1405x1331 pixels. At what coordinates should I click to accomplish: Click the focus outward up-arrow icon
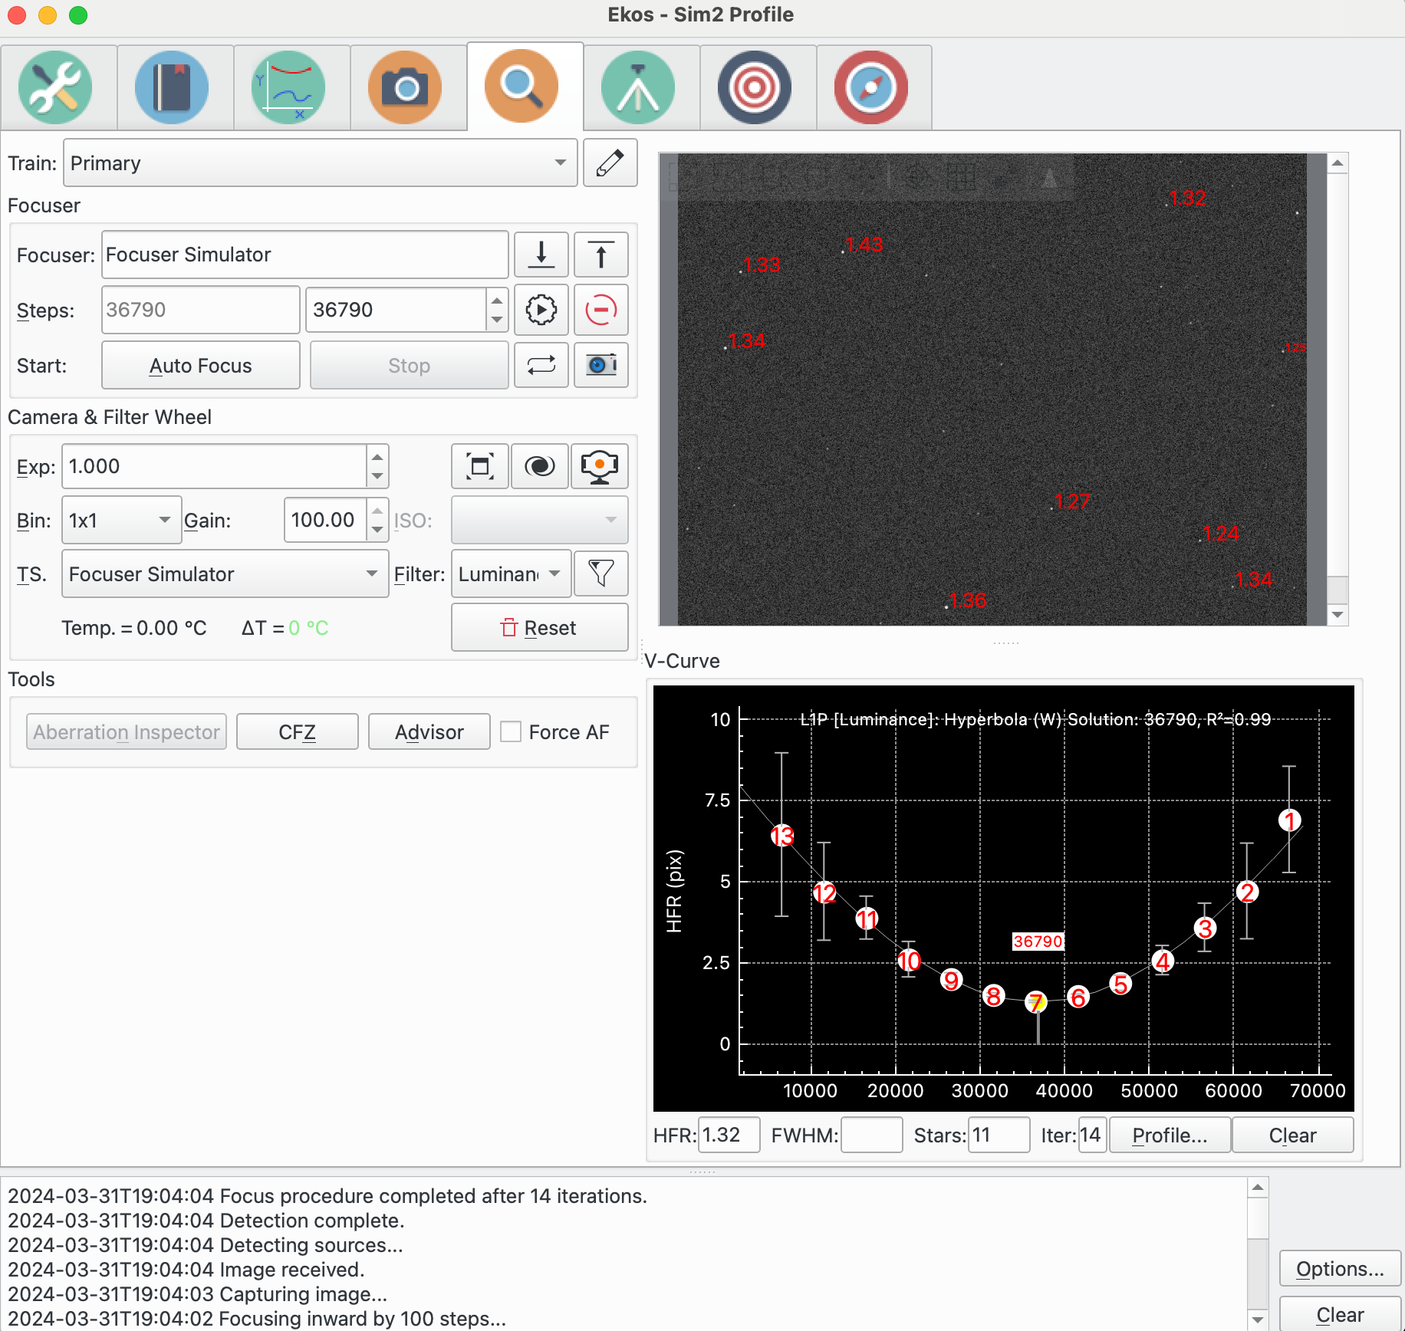(x=600, y=255)
